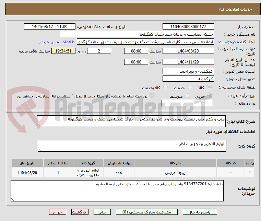Screen dimensions: 261x221
Task: Click the استان محل تحویل field
Action: pyautogui.click(x=188, y=71)
